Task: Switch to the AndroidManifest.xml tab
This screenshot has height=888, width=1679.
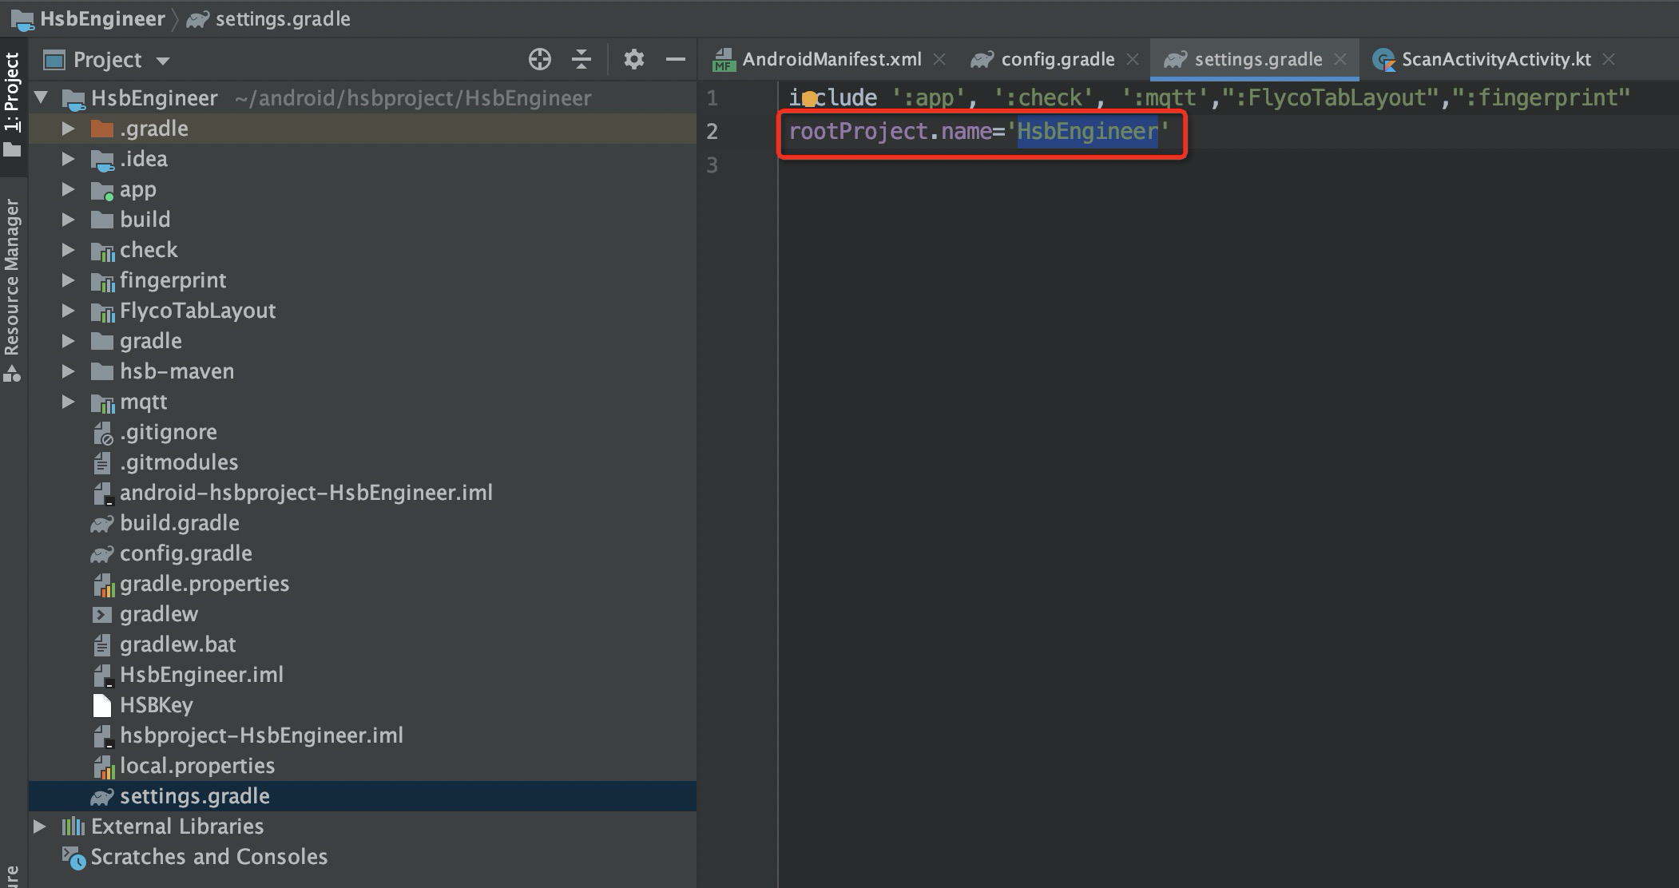Action: pyautogui.click(x=831, y=59)
